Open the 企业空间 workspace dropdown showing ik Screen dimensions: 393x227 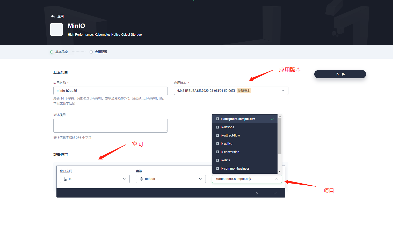click(124, 179)
